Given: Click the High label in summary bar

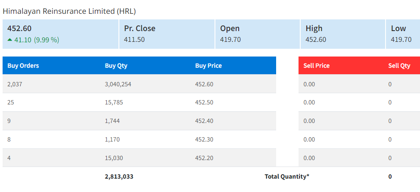Looking at the screenshot, I should pos(314,28).
